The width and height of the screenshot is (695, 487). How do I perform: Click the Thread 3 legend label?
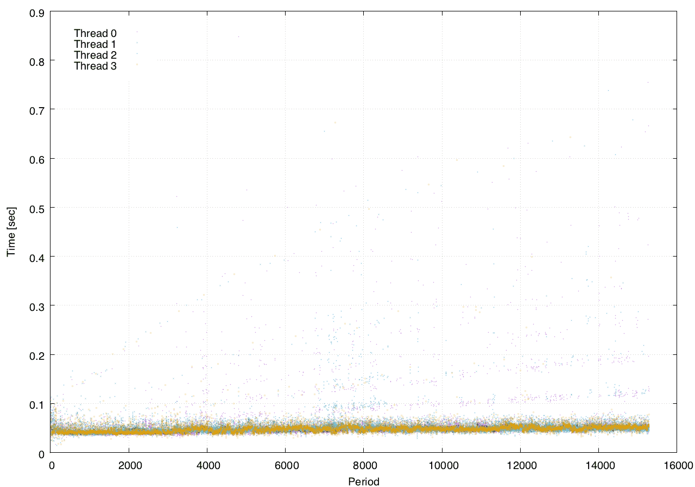click(95, 66)
